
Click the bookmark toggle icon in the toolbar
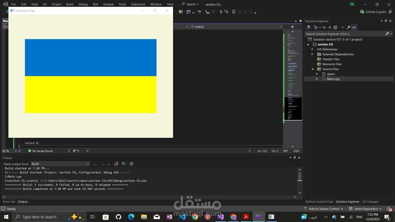(x=234, y=12)
